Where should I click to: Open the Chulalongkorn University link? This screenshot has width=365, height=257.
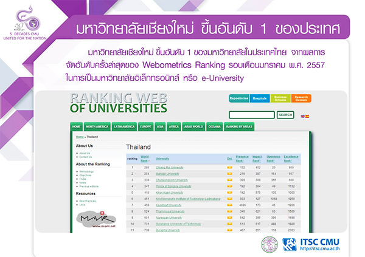[x=172, y=180]
